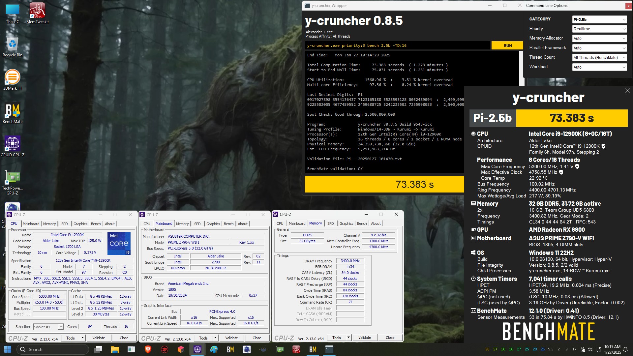Open the Parallel Framework dropdown
Viewport: 633px width, 356px height.
tap(599, 48)
